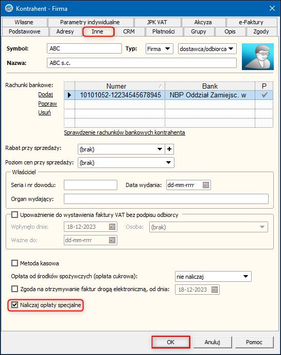
Task: Click Popraw bank account link
Action: (47, 104)
